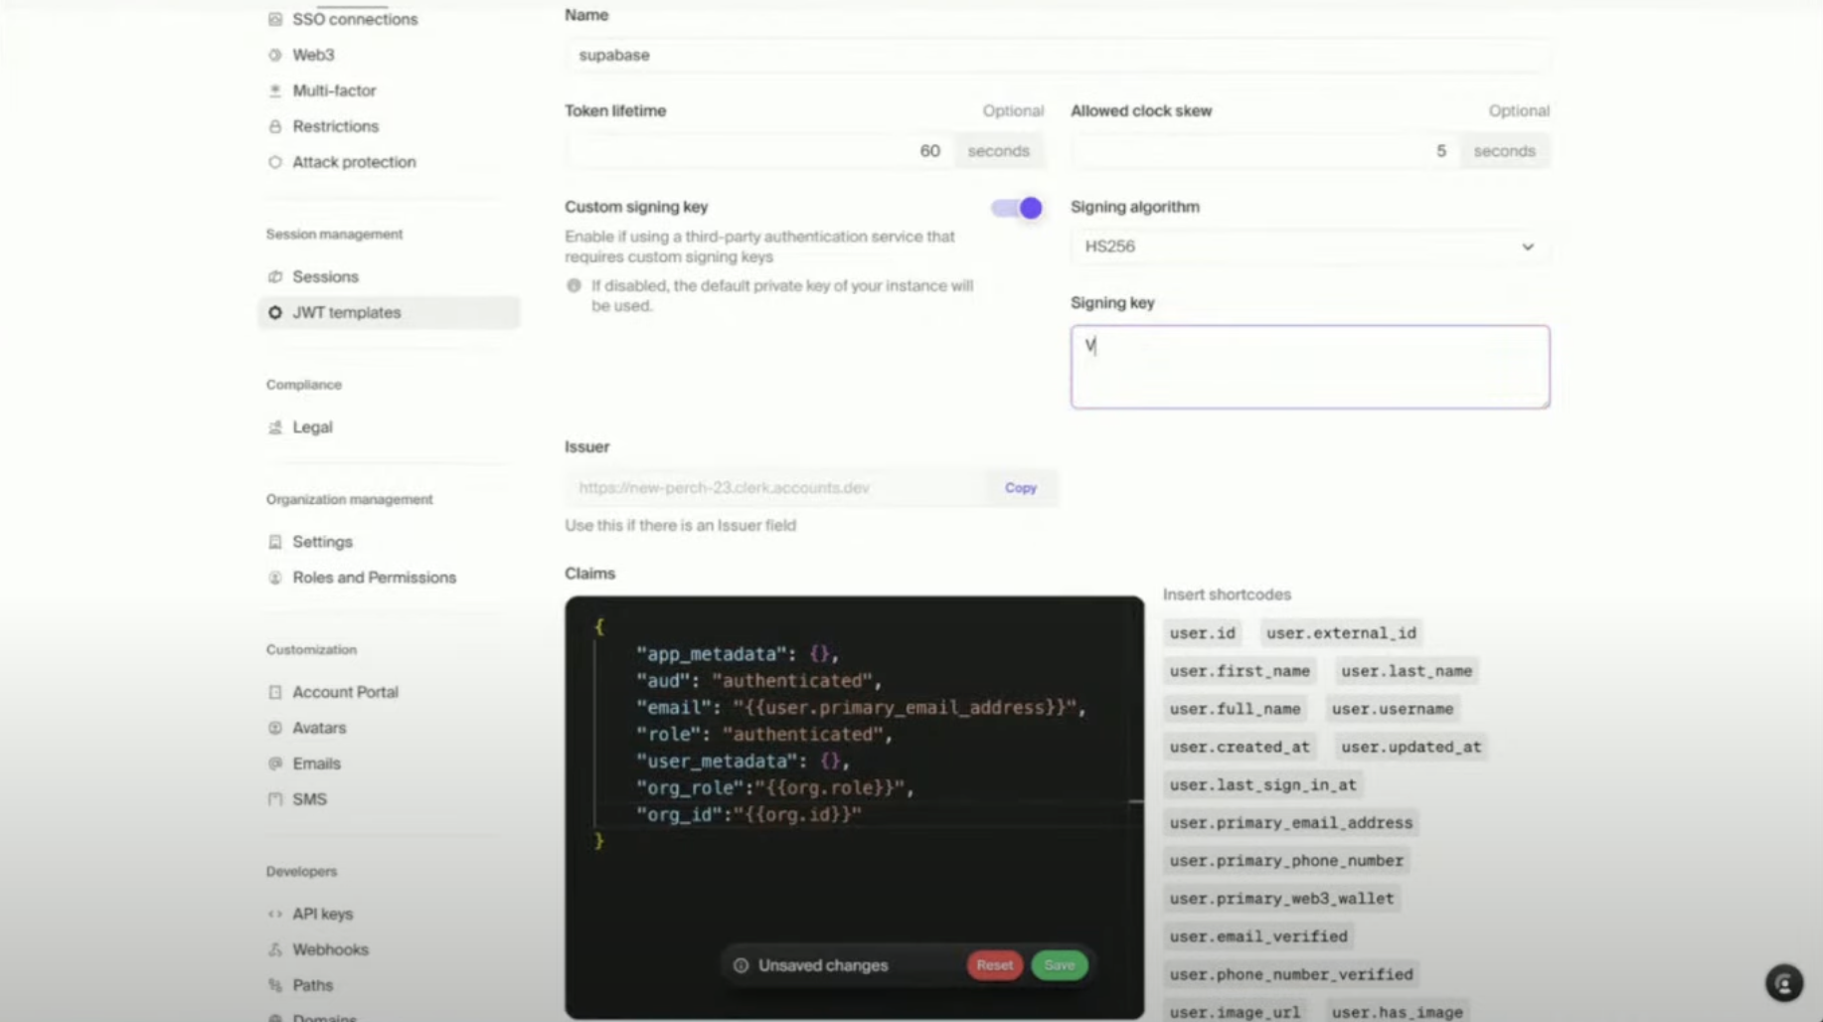1823x1022 pixels.
Task: Open the support chat bubble icon
Action: click(1784, 983)
